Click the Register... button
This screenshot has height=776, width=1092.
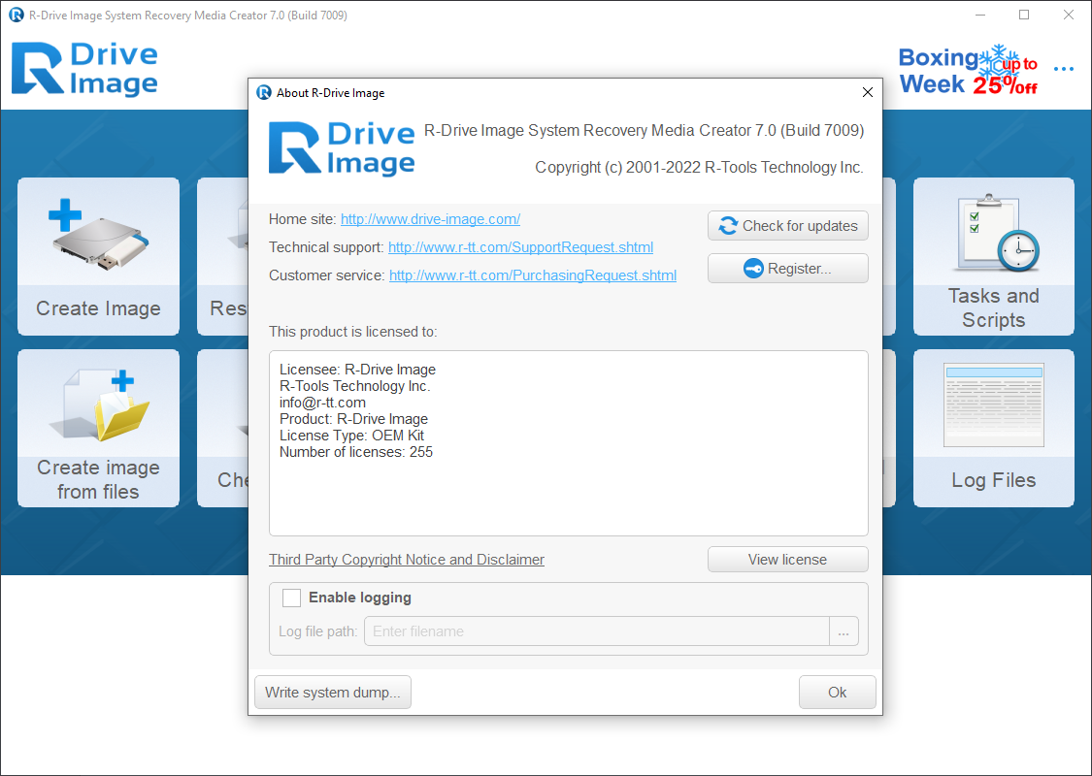pos(787,269)
